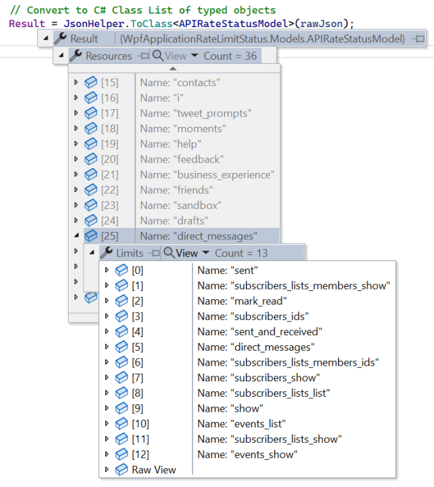Click JsonHelper in the code line
The width and height of the screenshot is (434, 487).
[x=94, y=24]
